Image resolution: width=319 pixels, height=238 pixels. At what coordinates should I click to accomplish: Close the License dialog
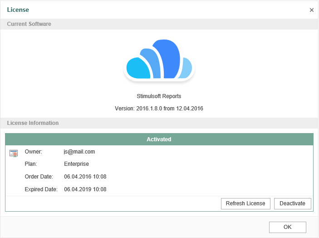point(311,10)
